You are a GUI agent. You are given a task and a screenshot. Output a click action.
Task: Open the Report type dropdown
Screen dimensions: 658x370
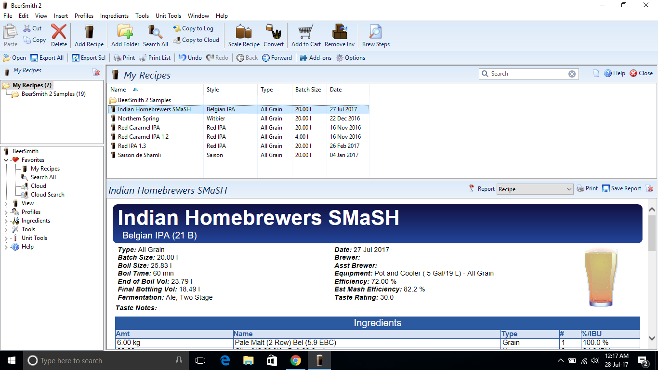tap(535, 189)
